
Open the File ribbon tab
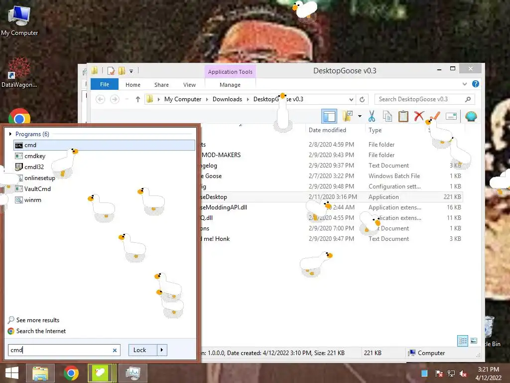(105, 84)
